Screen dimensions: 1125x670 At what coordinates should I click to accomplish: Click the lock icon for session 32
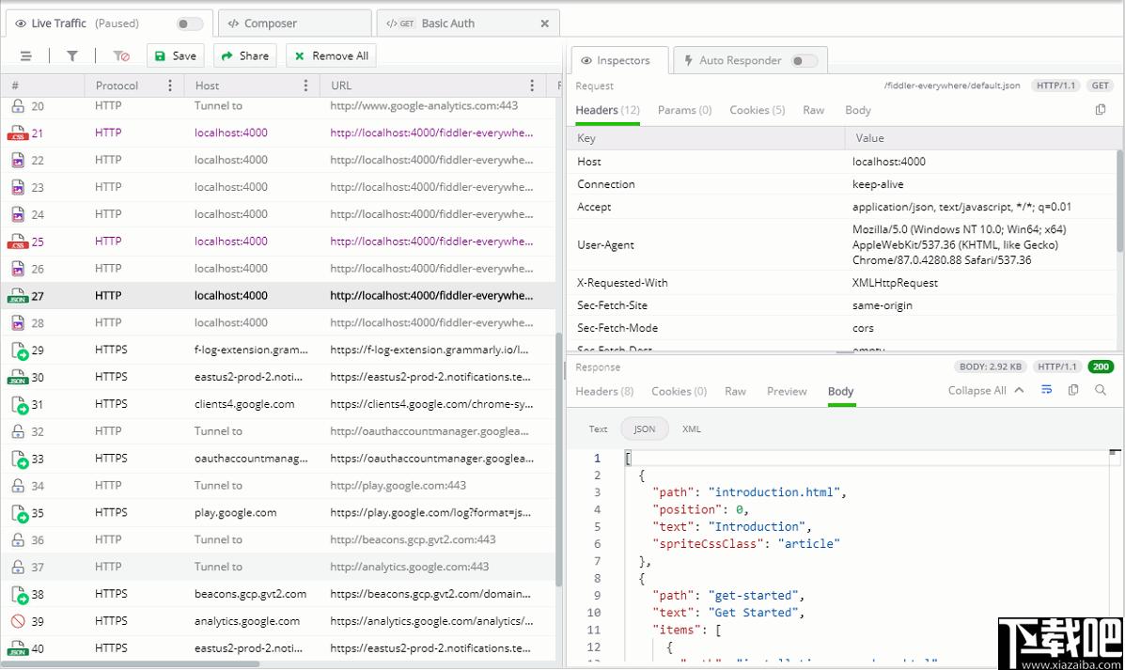pos(18,432)
